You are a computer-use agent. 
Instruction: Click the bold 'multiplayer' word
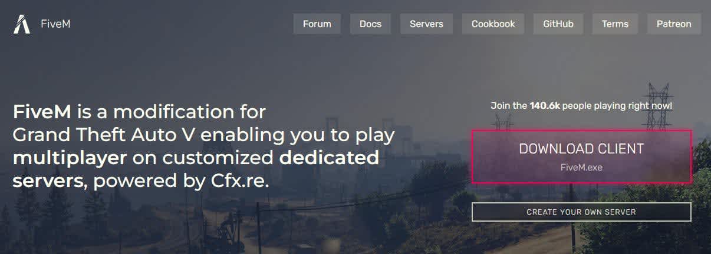tap(70, 158)
